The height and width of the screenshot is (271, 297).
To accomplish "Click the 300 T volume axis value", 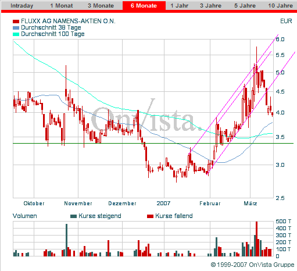I will 284,236.
